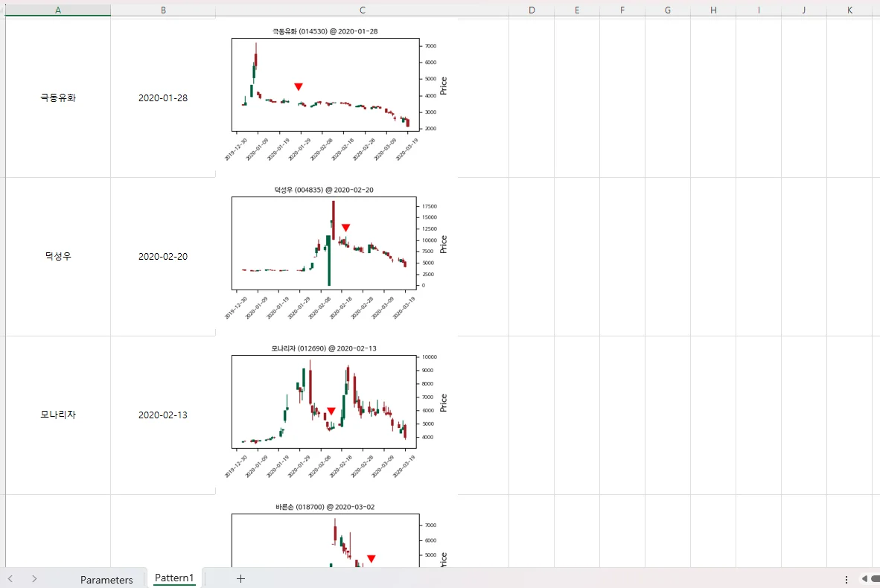Viewport: 880px width, 588px height.
Task: Select column K header
Action: (849, 10)
